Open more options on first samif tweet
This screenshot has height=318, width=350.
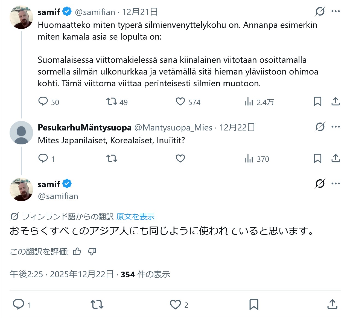[336, 11]
